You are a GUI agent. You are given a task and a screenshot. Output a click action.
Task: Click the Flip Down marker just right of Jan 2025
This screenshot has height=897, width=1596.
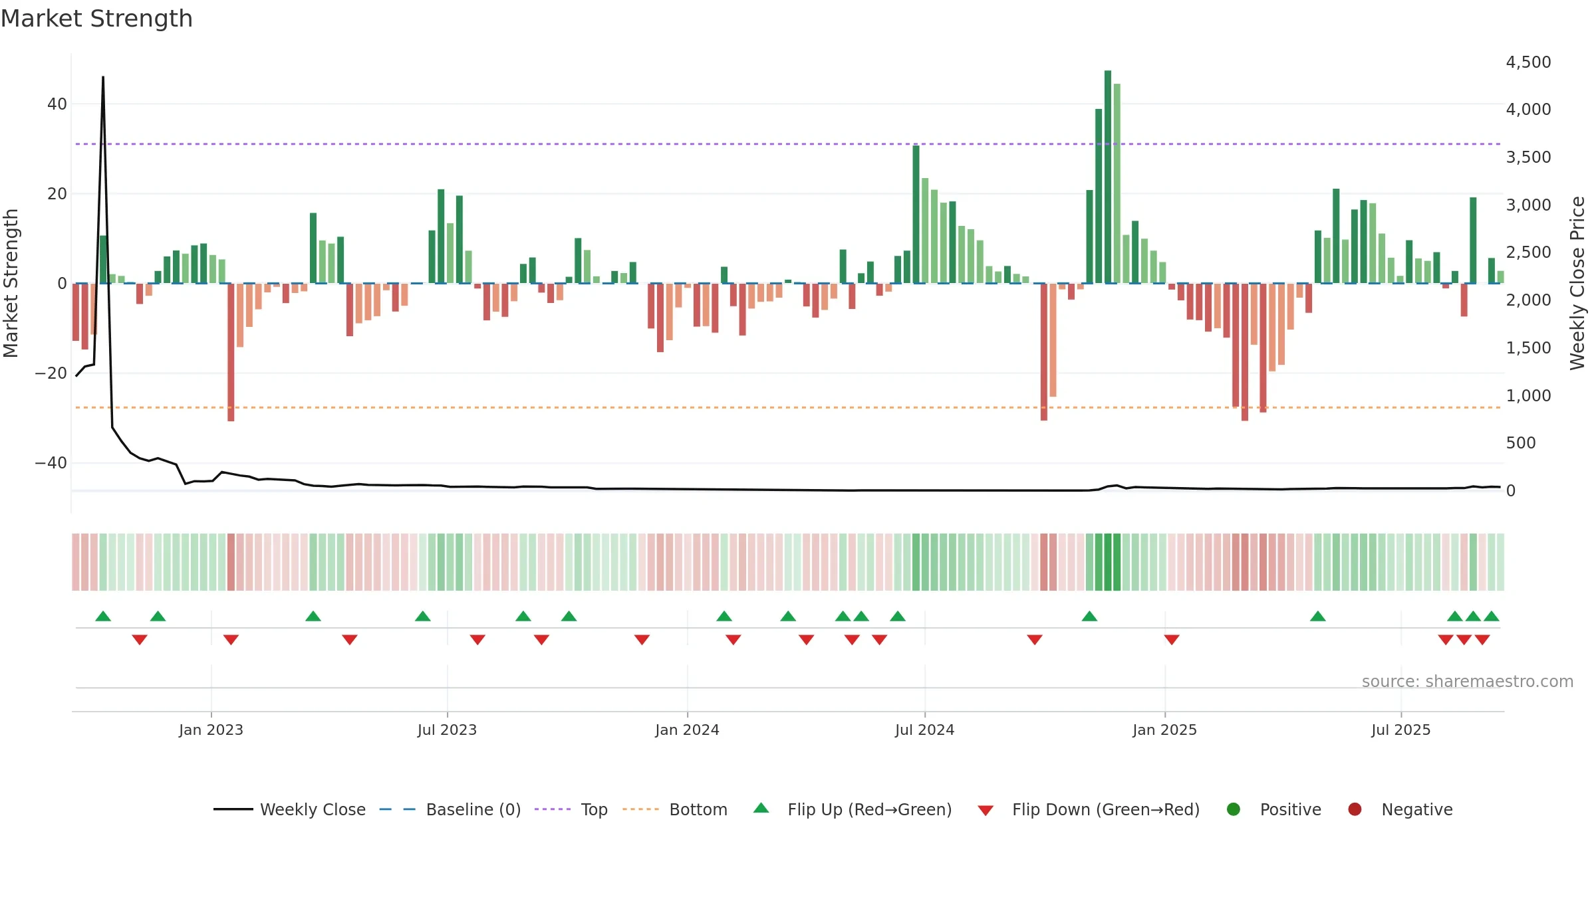coord(1172,640)
